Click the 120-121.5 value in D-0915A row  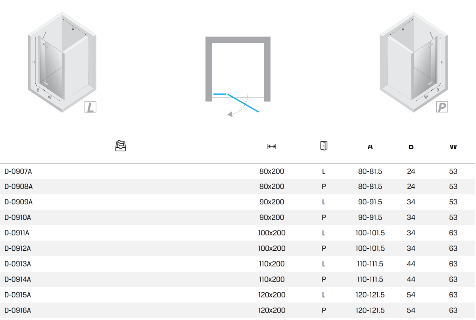pyautogui.click(x=370, y=295)
